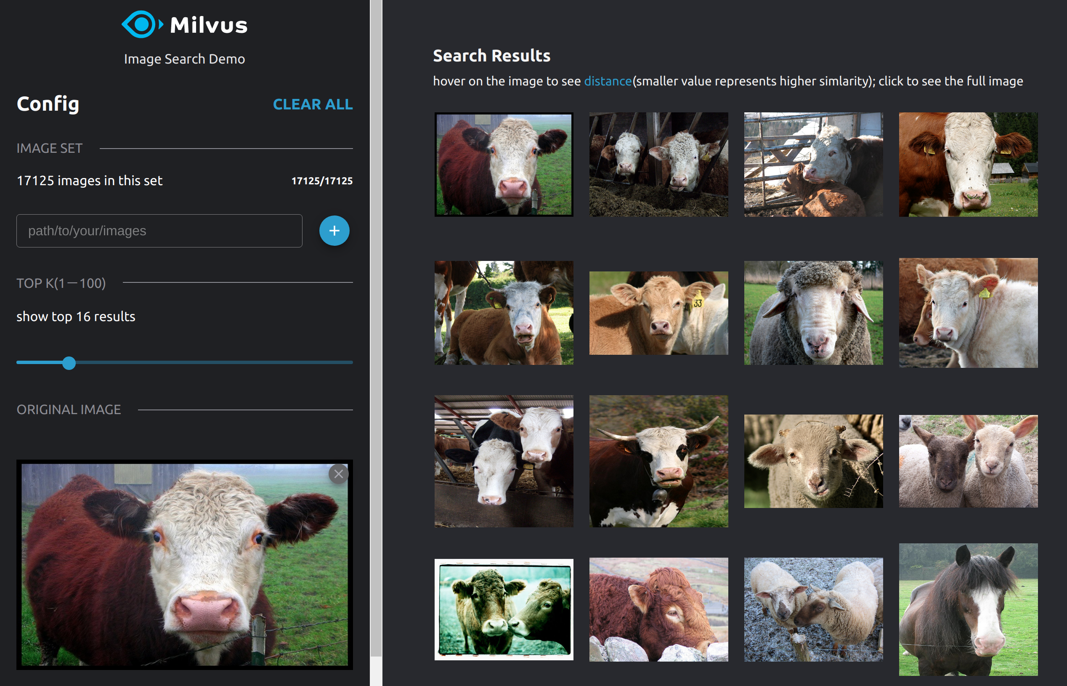Open the two sheep nuzzling on gravel thumbnail
Screen dimensions: 1067x686
coord(813,609)
